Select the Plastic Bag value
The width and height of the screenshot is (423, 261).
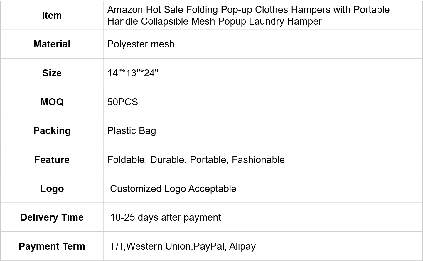(132, 130)
